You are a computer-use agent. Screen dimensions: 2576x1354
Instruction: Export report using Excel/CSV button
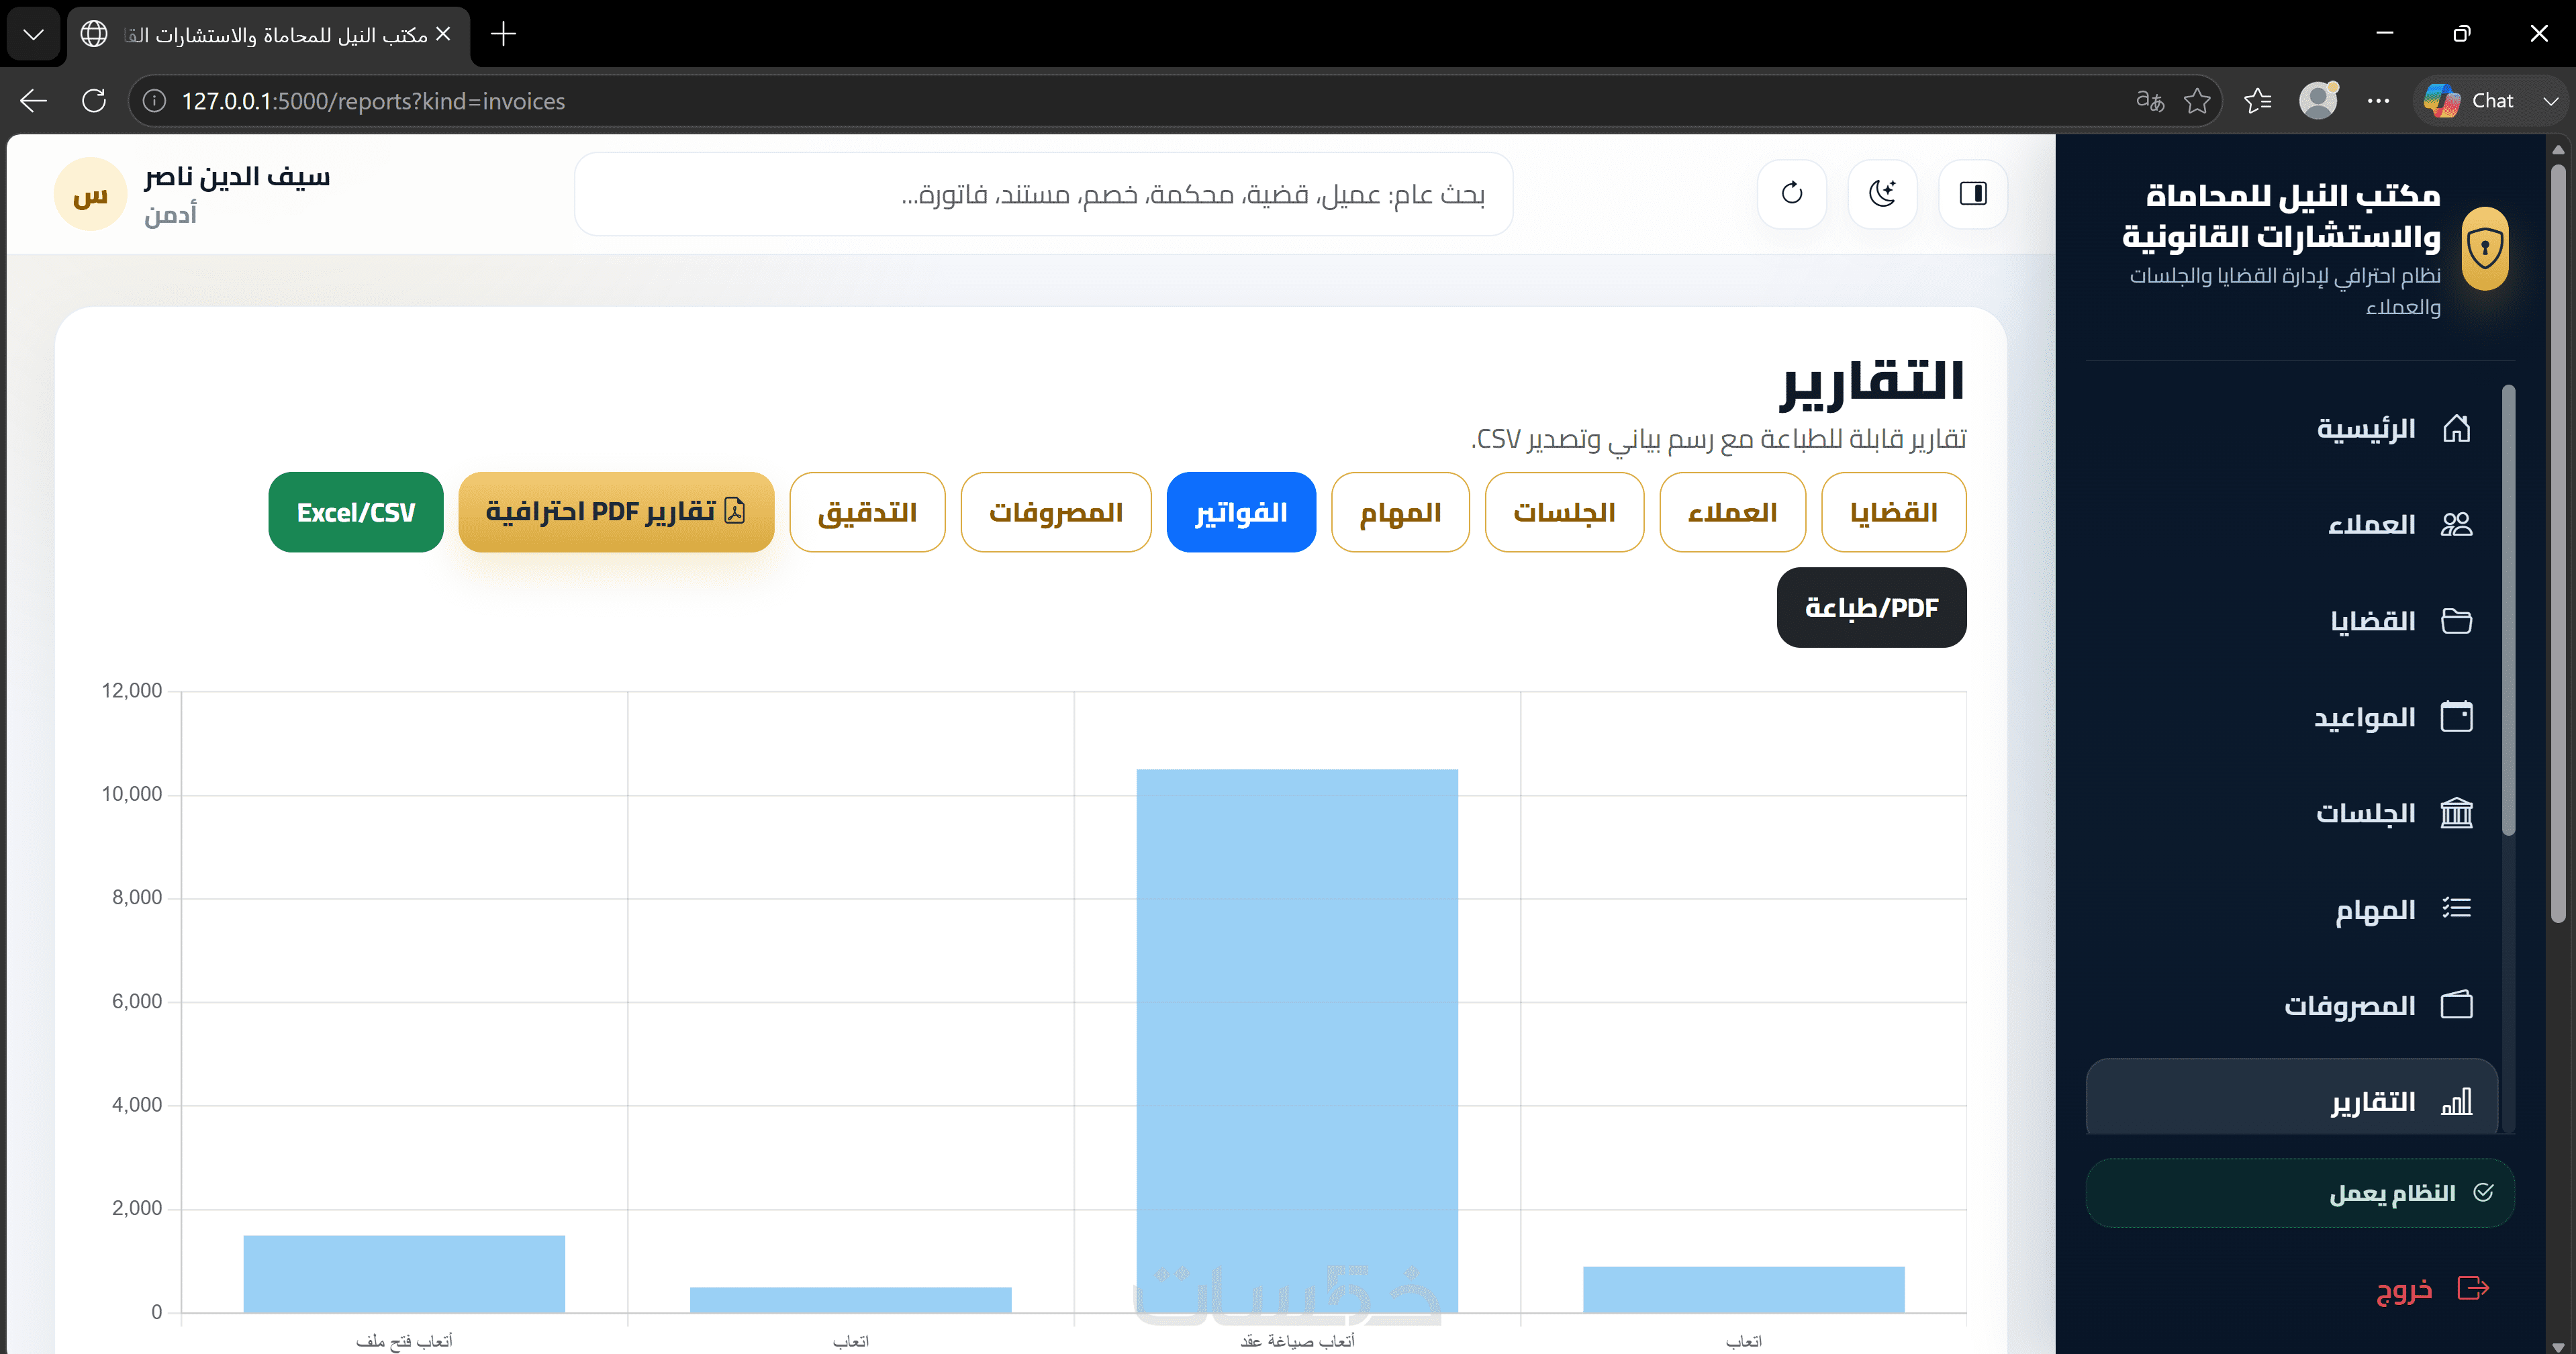coord(356,512)
